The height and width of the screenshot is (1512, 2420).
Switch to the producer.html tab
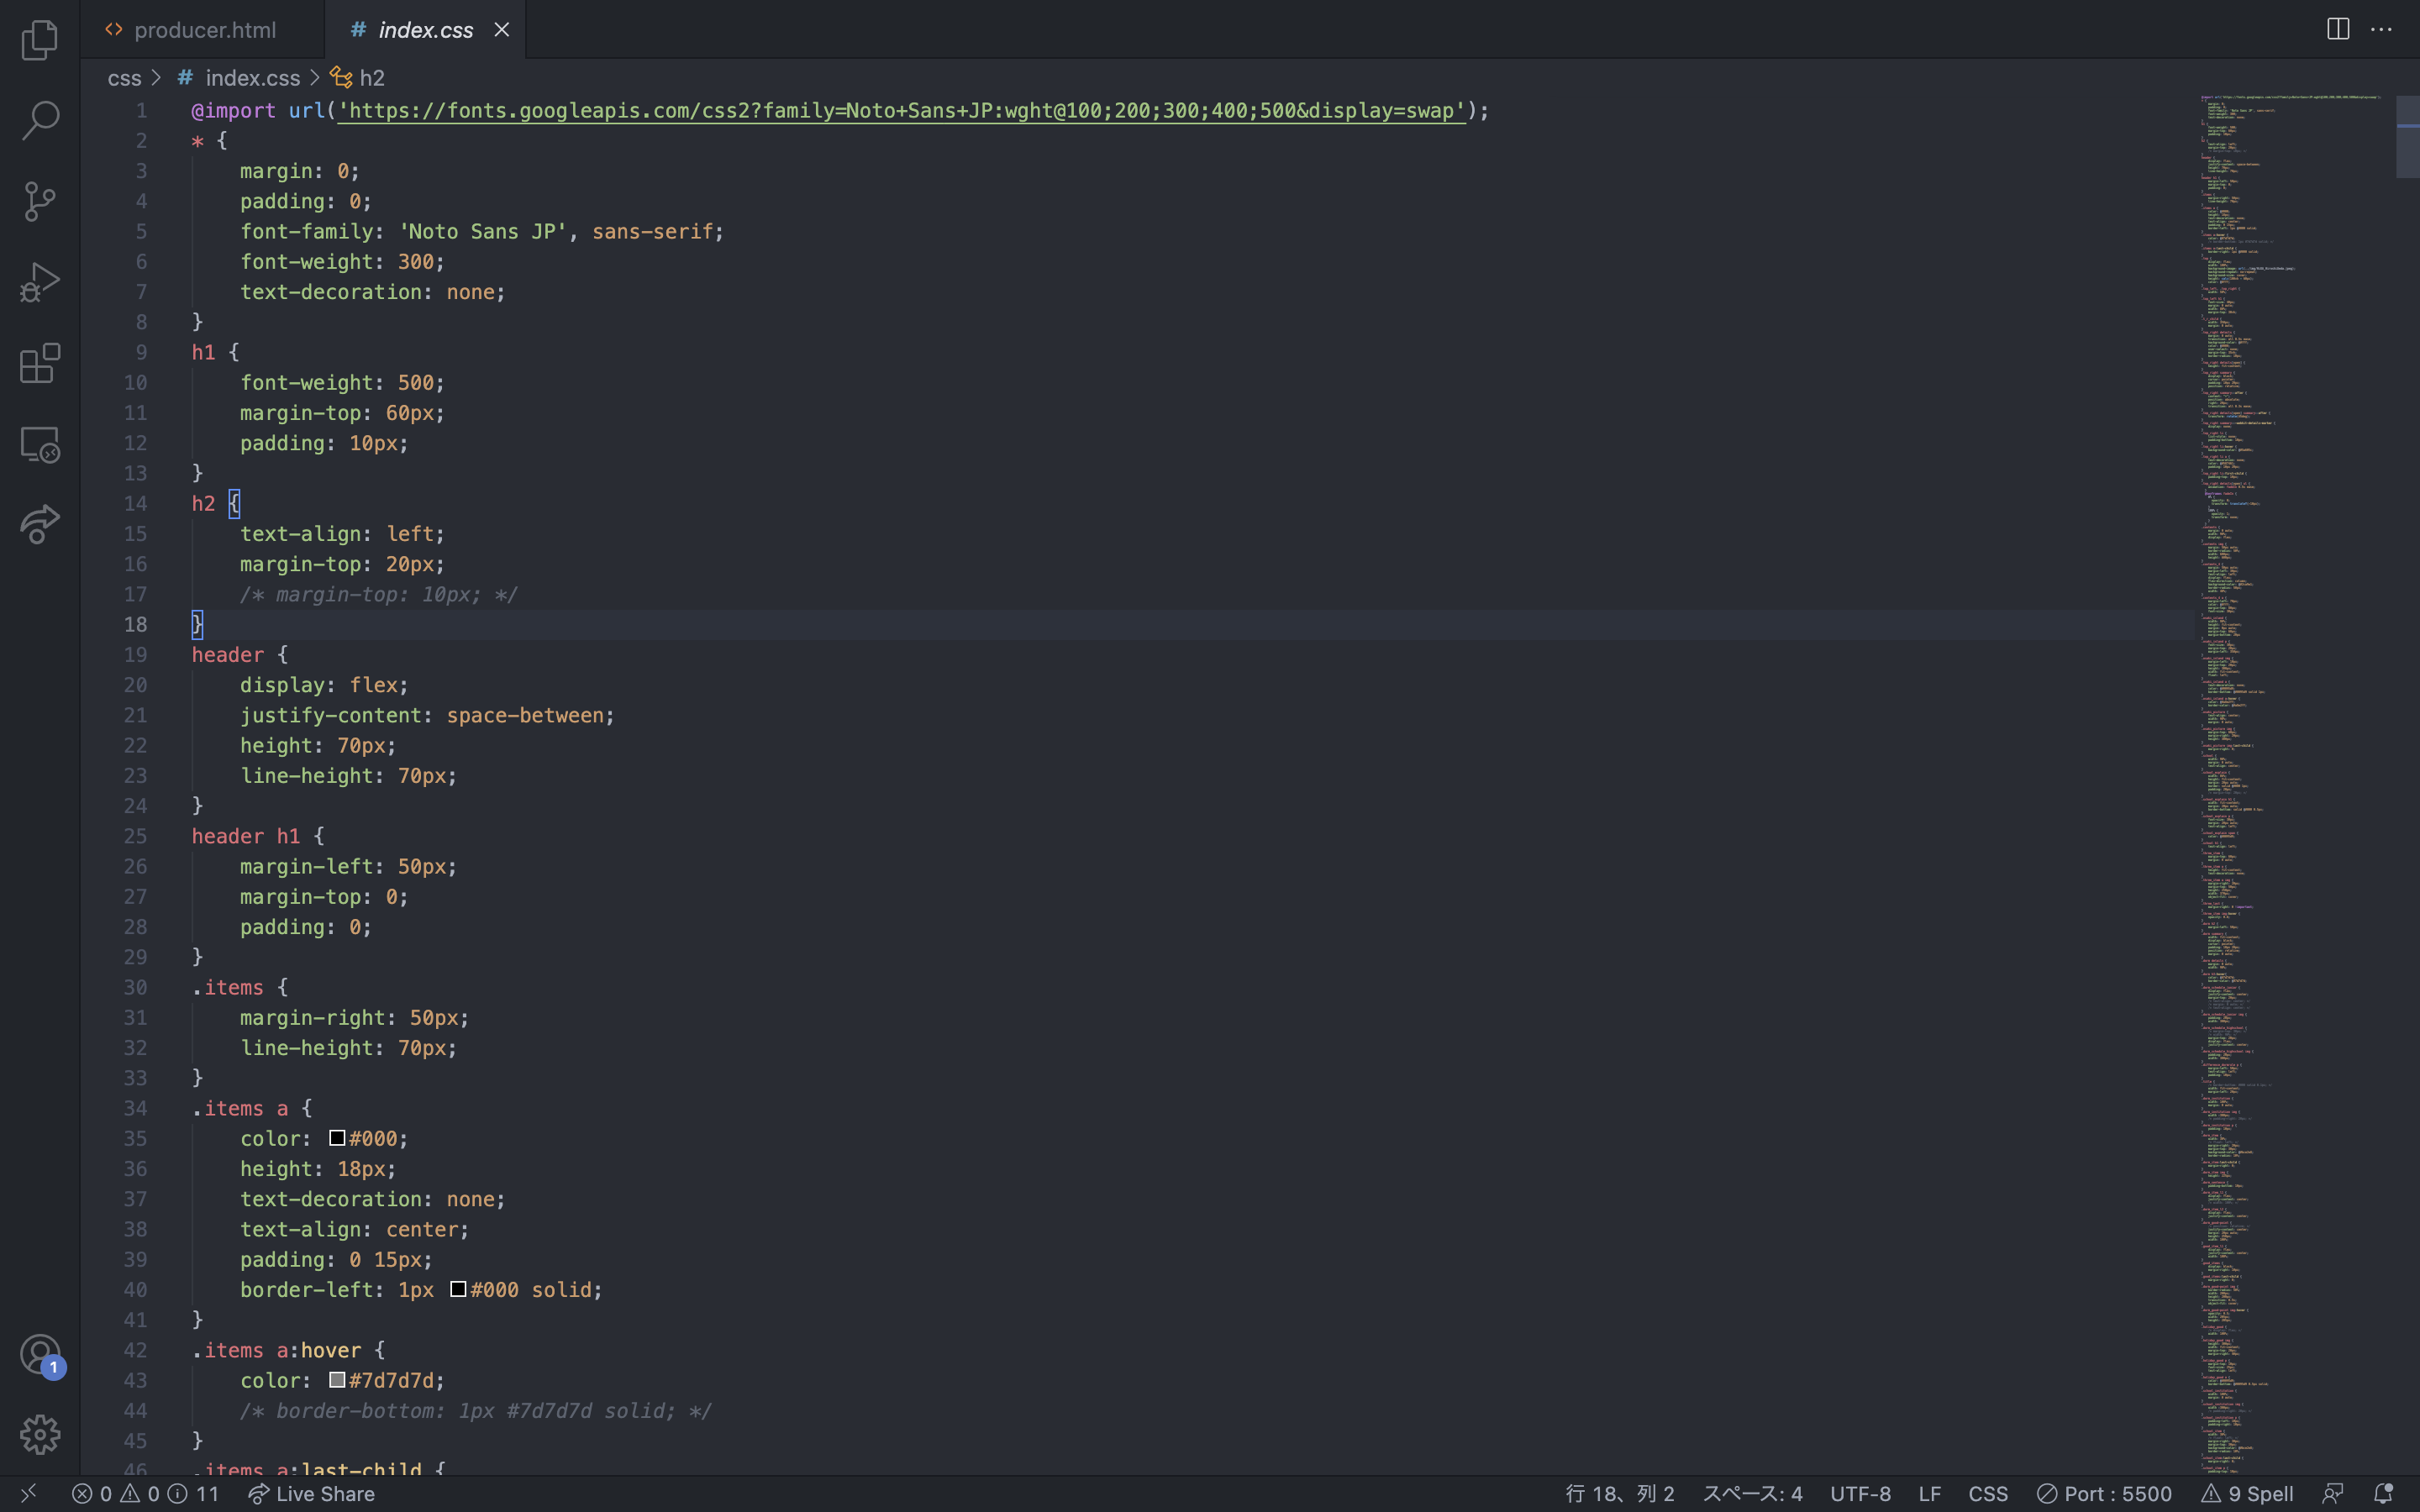coord(204,30)
